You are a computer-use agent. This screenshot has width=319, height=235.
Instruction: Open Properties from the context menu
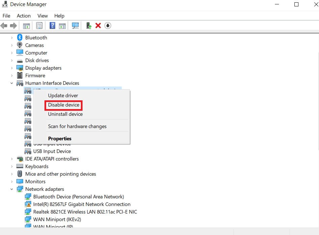(x=60, y=138)
